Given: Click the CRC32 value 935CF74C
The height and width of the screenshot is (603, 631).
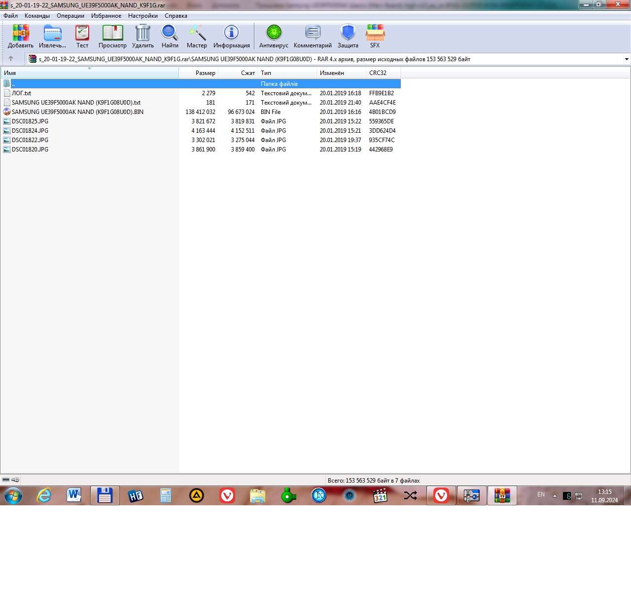Looking at the screenshot, I should (382, 140).
